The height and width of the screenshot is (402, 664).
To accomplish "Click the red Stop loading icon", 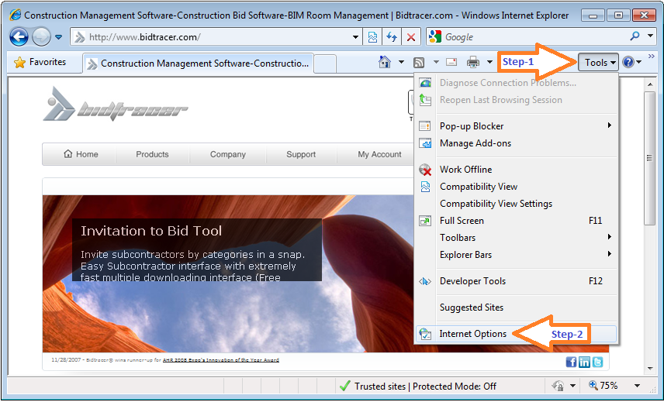I will [411, 37].
